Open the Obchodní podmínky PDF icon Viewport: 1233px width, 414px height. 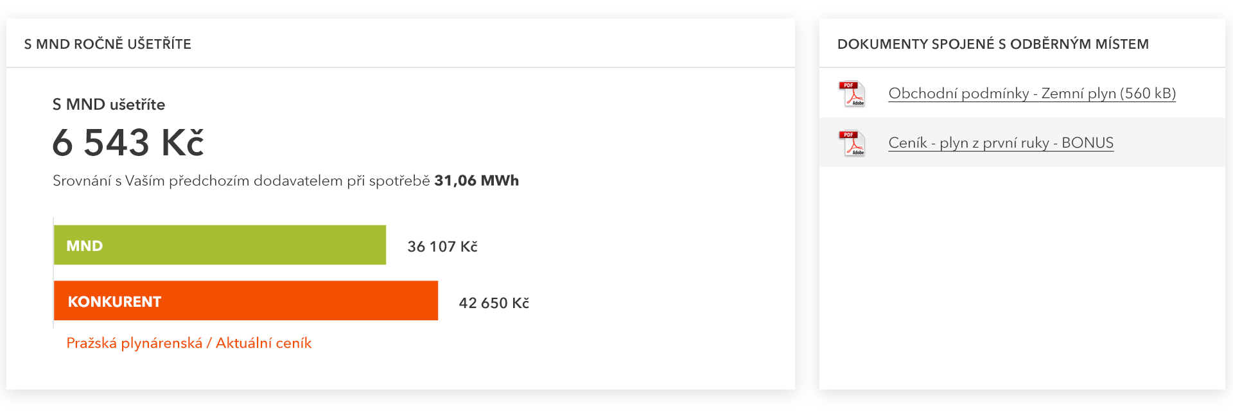pos(852,94)
